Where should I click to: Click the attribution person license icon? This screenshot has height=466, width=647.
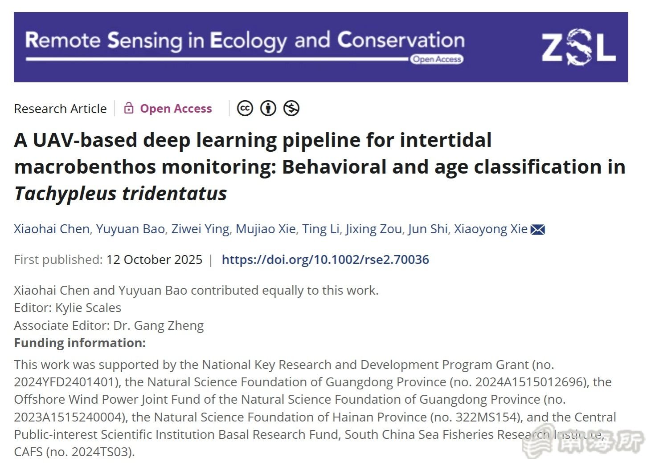coord(268,108)
